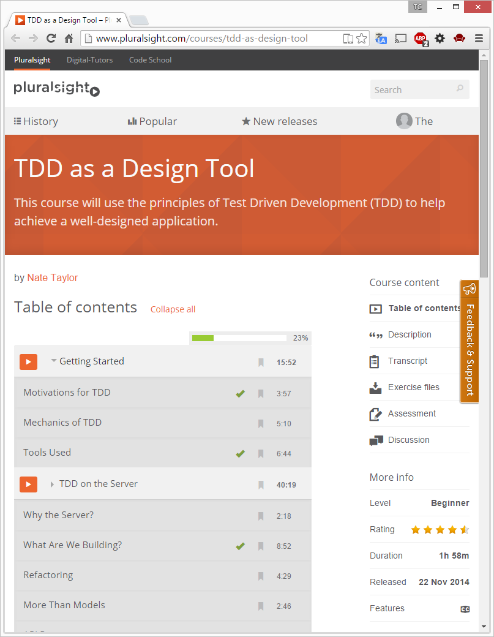This screenshot has width=494, height=637.
Task: Click the Discussion chat bubbles icon
Action: coord(376,441)
